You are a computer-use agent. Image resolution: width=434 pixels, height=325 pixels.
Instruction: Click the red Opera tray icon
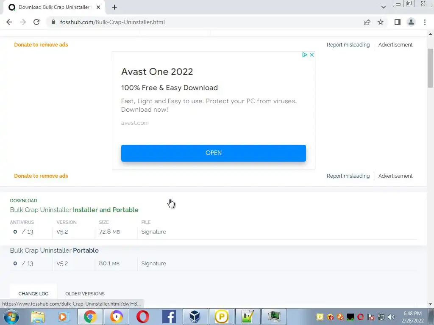tap(361, 317)
